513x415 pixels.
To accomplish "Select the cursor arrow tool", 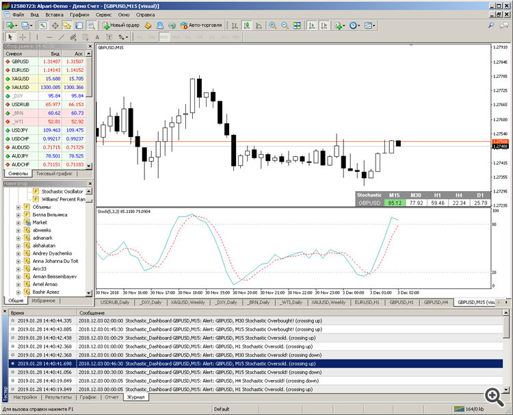I will point(9,37).
